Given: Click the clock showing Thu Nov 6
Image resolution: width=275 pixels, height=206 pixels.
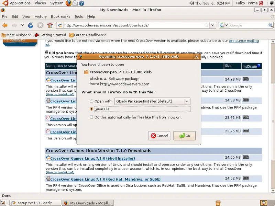Looking at the screenshot, I should click(x=213, y=3).
